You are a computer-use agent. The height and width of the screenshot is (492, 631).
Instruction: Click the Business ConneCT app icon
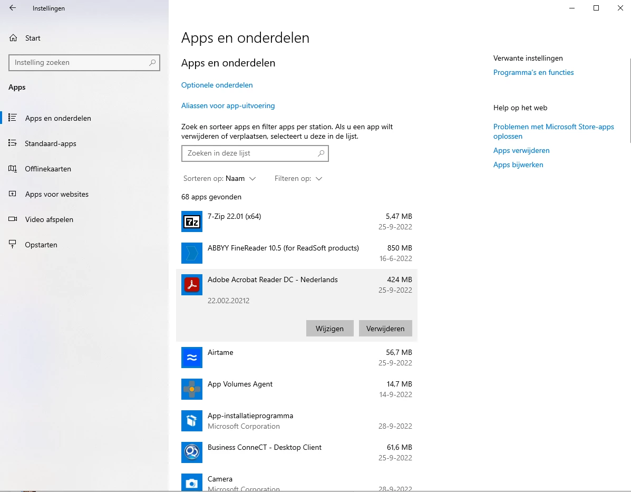coord(191,452)
